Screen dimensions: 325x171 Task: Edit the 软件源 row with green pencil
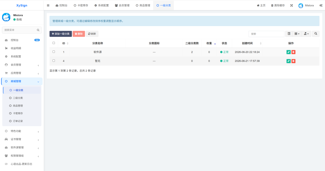(288, 52)
